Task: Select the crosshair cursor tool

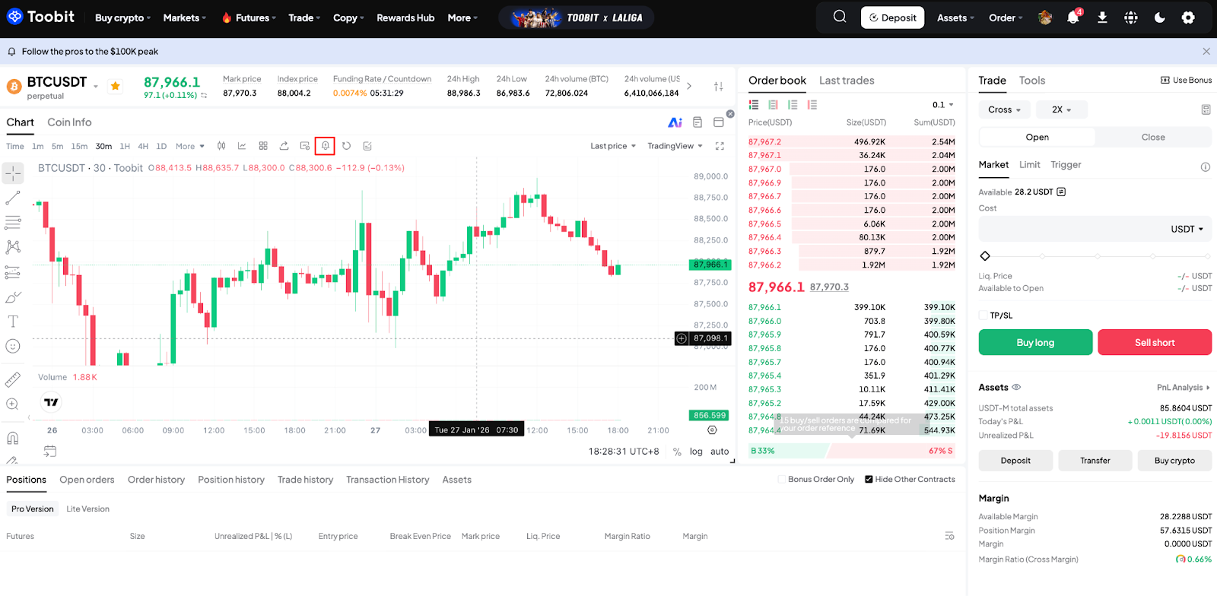Action: coord(13,173)
